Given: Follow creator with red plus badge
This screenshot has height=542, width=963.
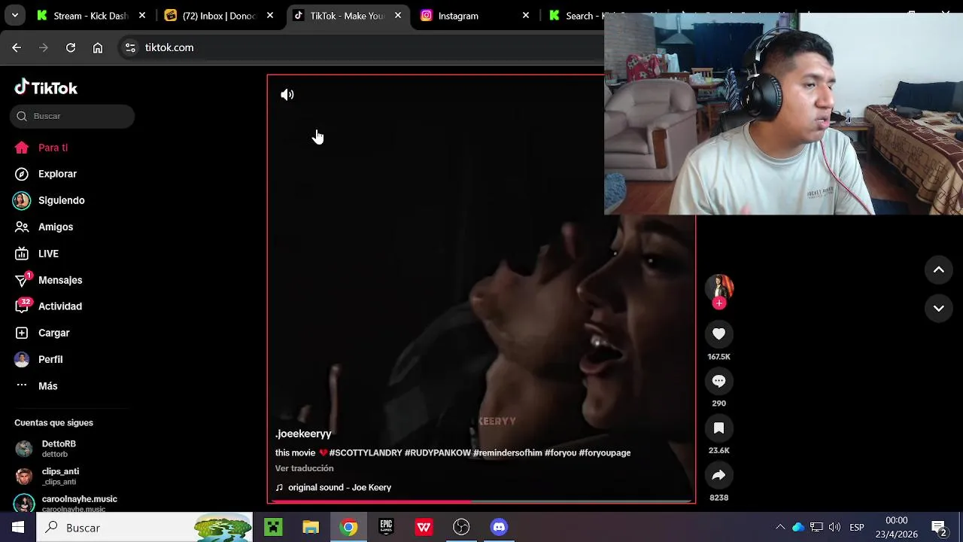Looking at the screenshot, I should [x=719, y=303].
